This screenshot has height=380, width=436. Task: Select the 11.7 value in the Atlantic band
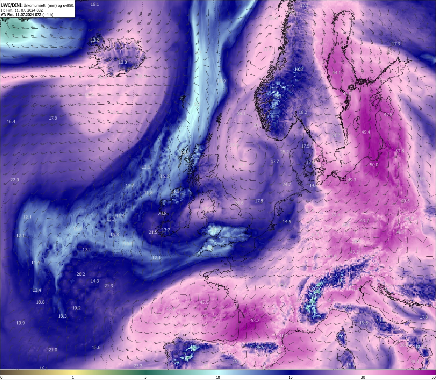(129, 186)
